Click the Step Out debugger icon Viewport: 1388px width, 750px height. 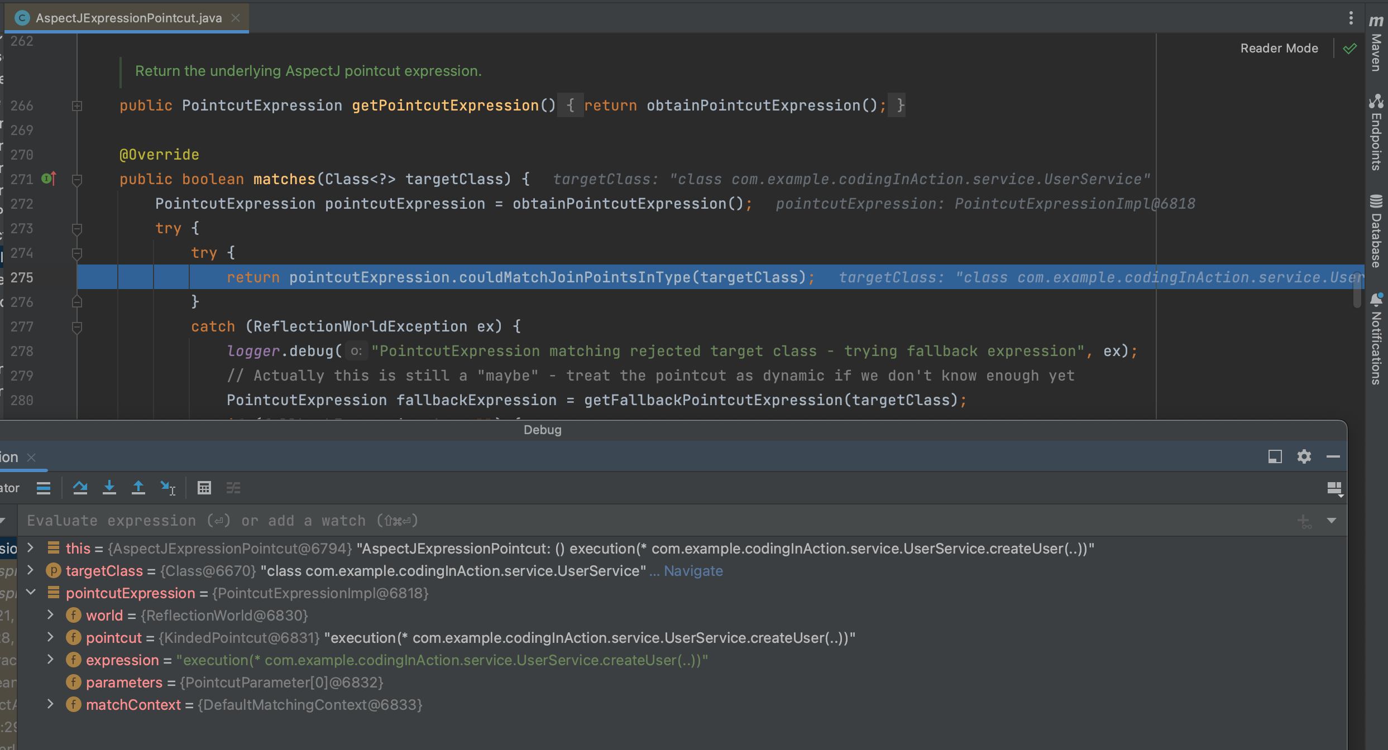point(138,488)
